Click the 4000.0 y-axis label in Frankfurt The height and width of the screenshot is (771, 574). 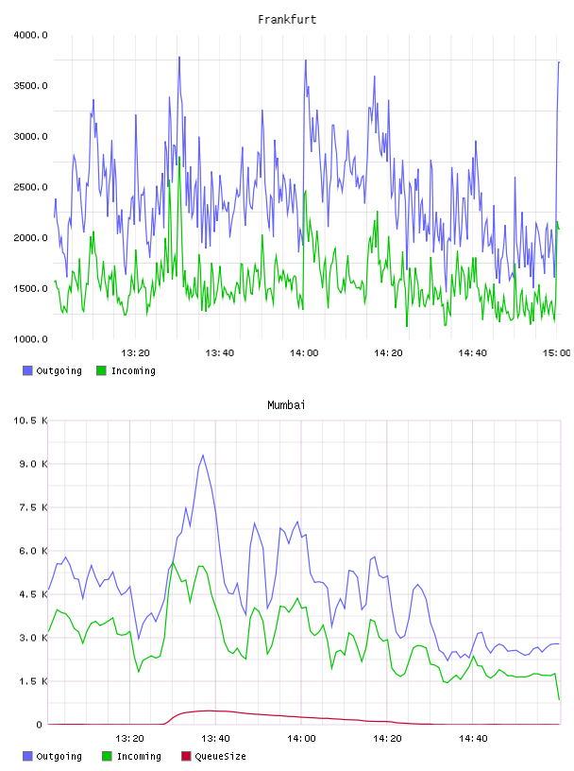30,35
